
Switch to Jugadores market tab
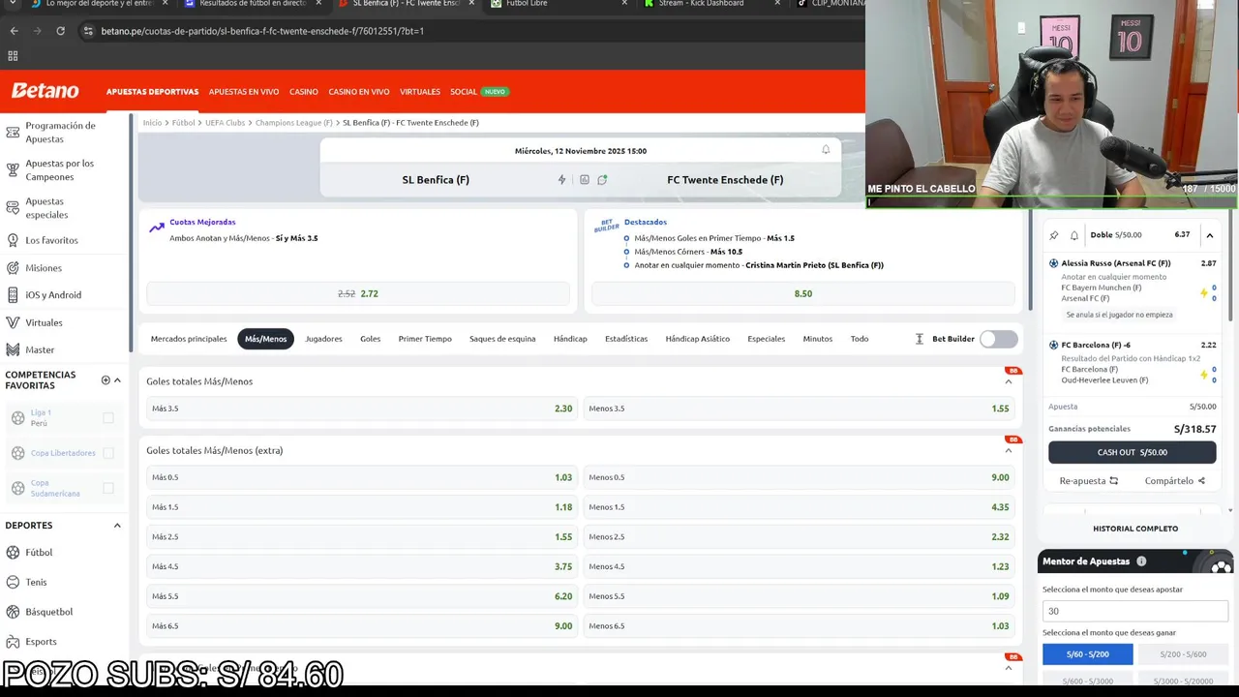coord(323,339)
